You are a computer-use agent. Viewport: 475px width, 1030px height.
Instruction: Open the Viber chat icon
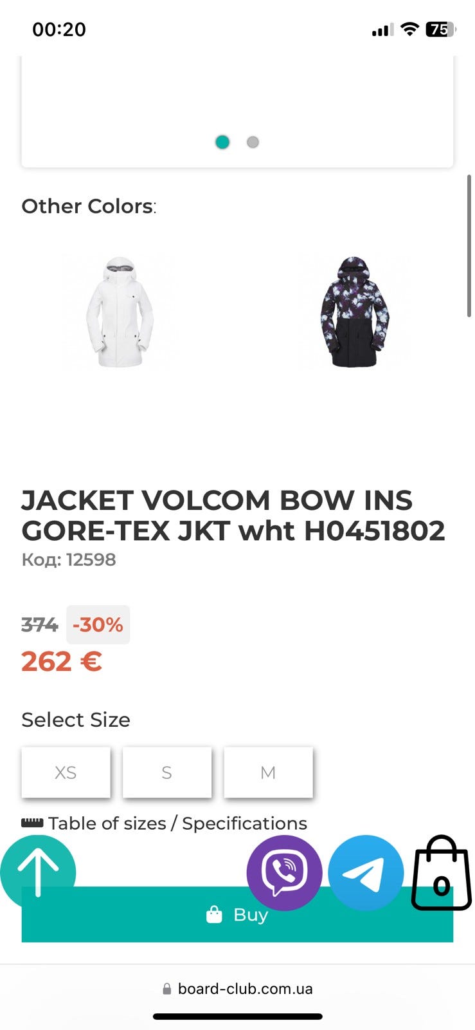coord(284,873)
